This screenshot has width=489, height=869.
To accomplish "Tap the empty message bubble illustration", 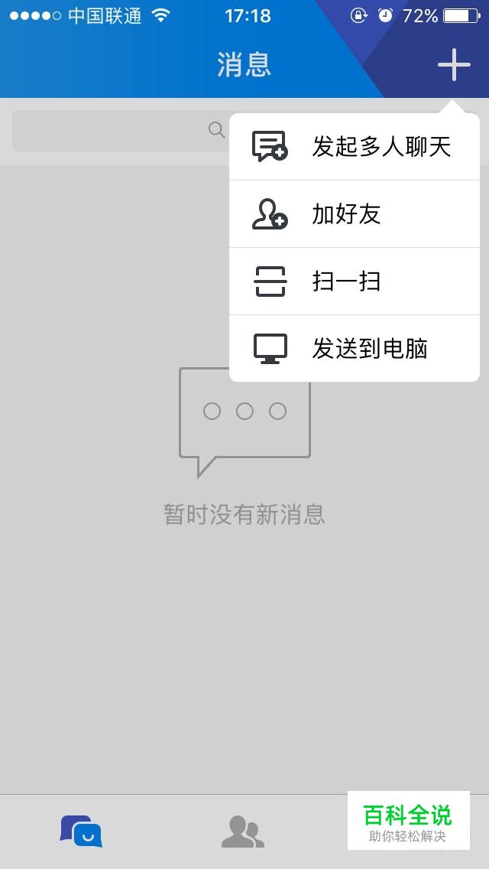I will coord(244,421).
